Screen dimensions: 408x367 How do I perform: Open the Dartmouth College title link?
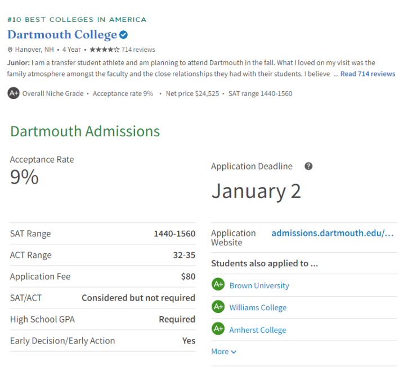62,35
